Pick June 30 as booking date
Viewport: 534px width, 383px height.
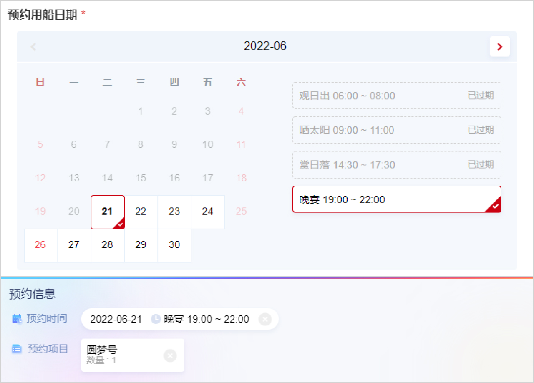click(x=174, y=245)
